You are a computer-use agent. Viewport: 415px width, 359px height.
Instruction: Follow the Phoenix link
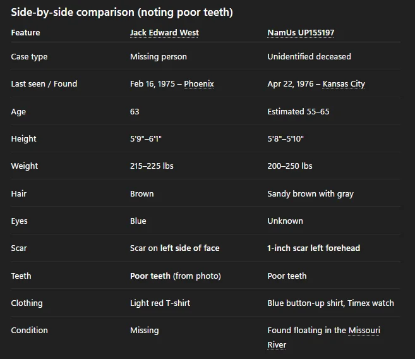(x=199, y=84)
